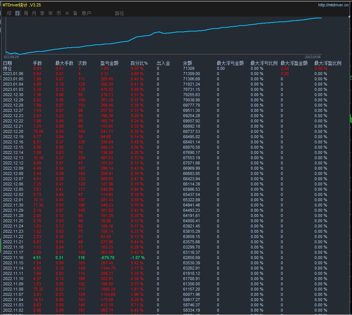Open the 币 currency tab
Screen dimensions: 352x315
pos(59,13)
